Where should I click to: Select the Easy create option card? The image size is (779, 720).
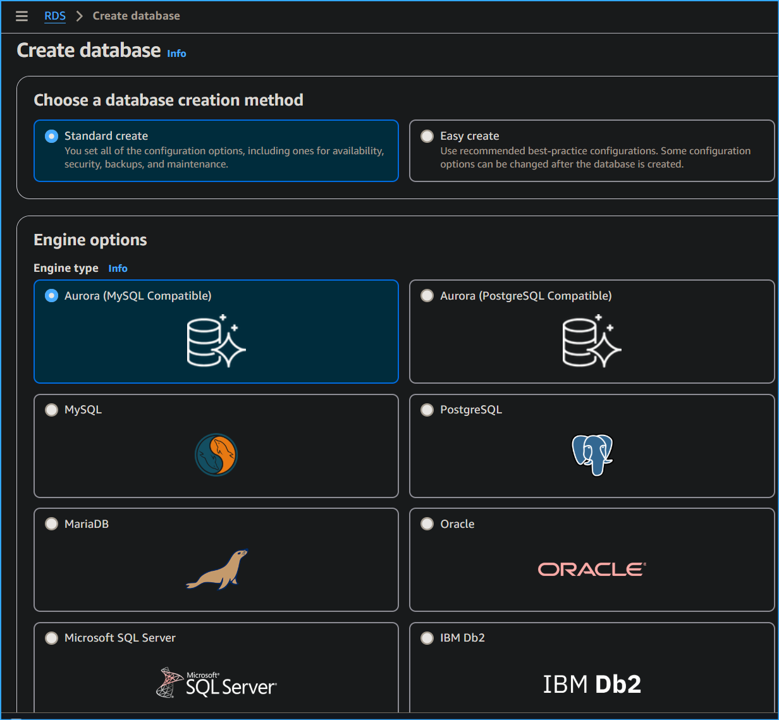coord(592,150)
